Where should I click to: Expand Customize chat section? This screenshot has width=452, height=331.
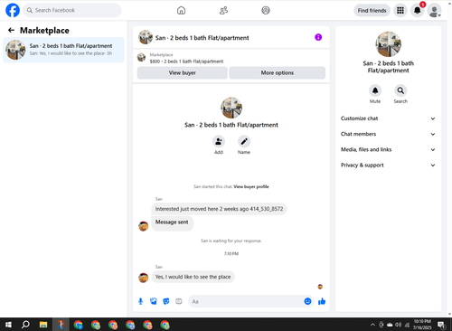click(x=388, y=118)
